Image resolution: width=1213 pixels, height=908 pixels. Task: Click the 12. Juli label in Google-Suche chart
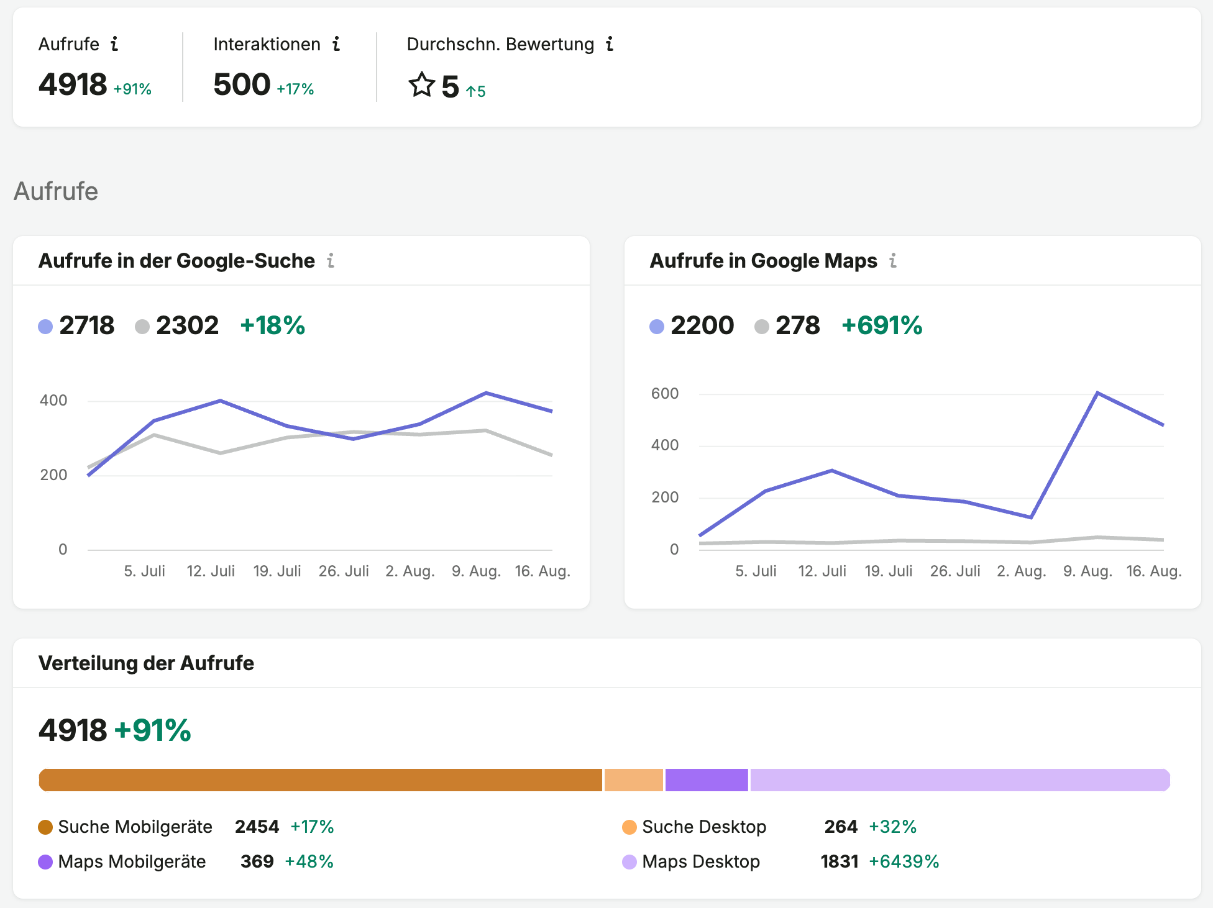point(211,571)
